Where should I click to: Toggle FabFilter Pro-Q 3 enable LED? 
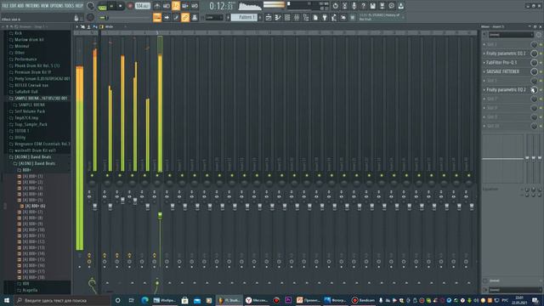(541, 62)
